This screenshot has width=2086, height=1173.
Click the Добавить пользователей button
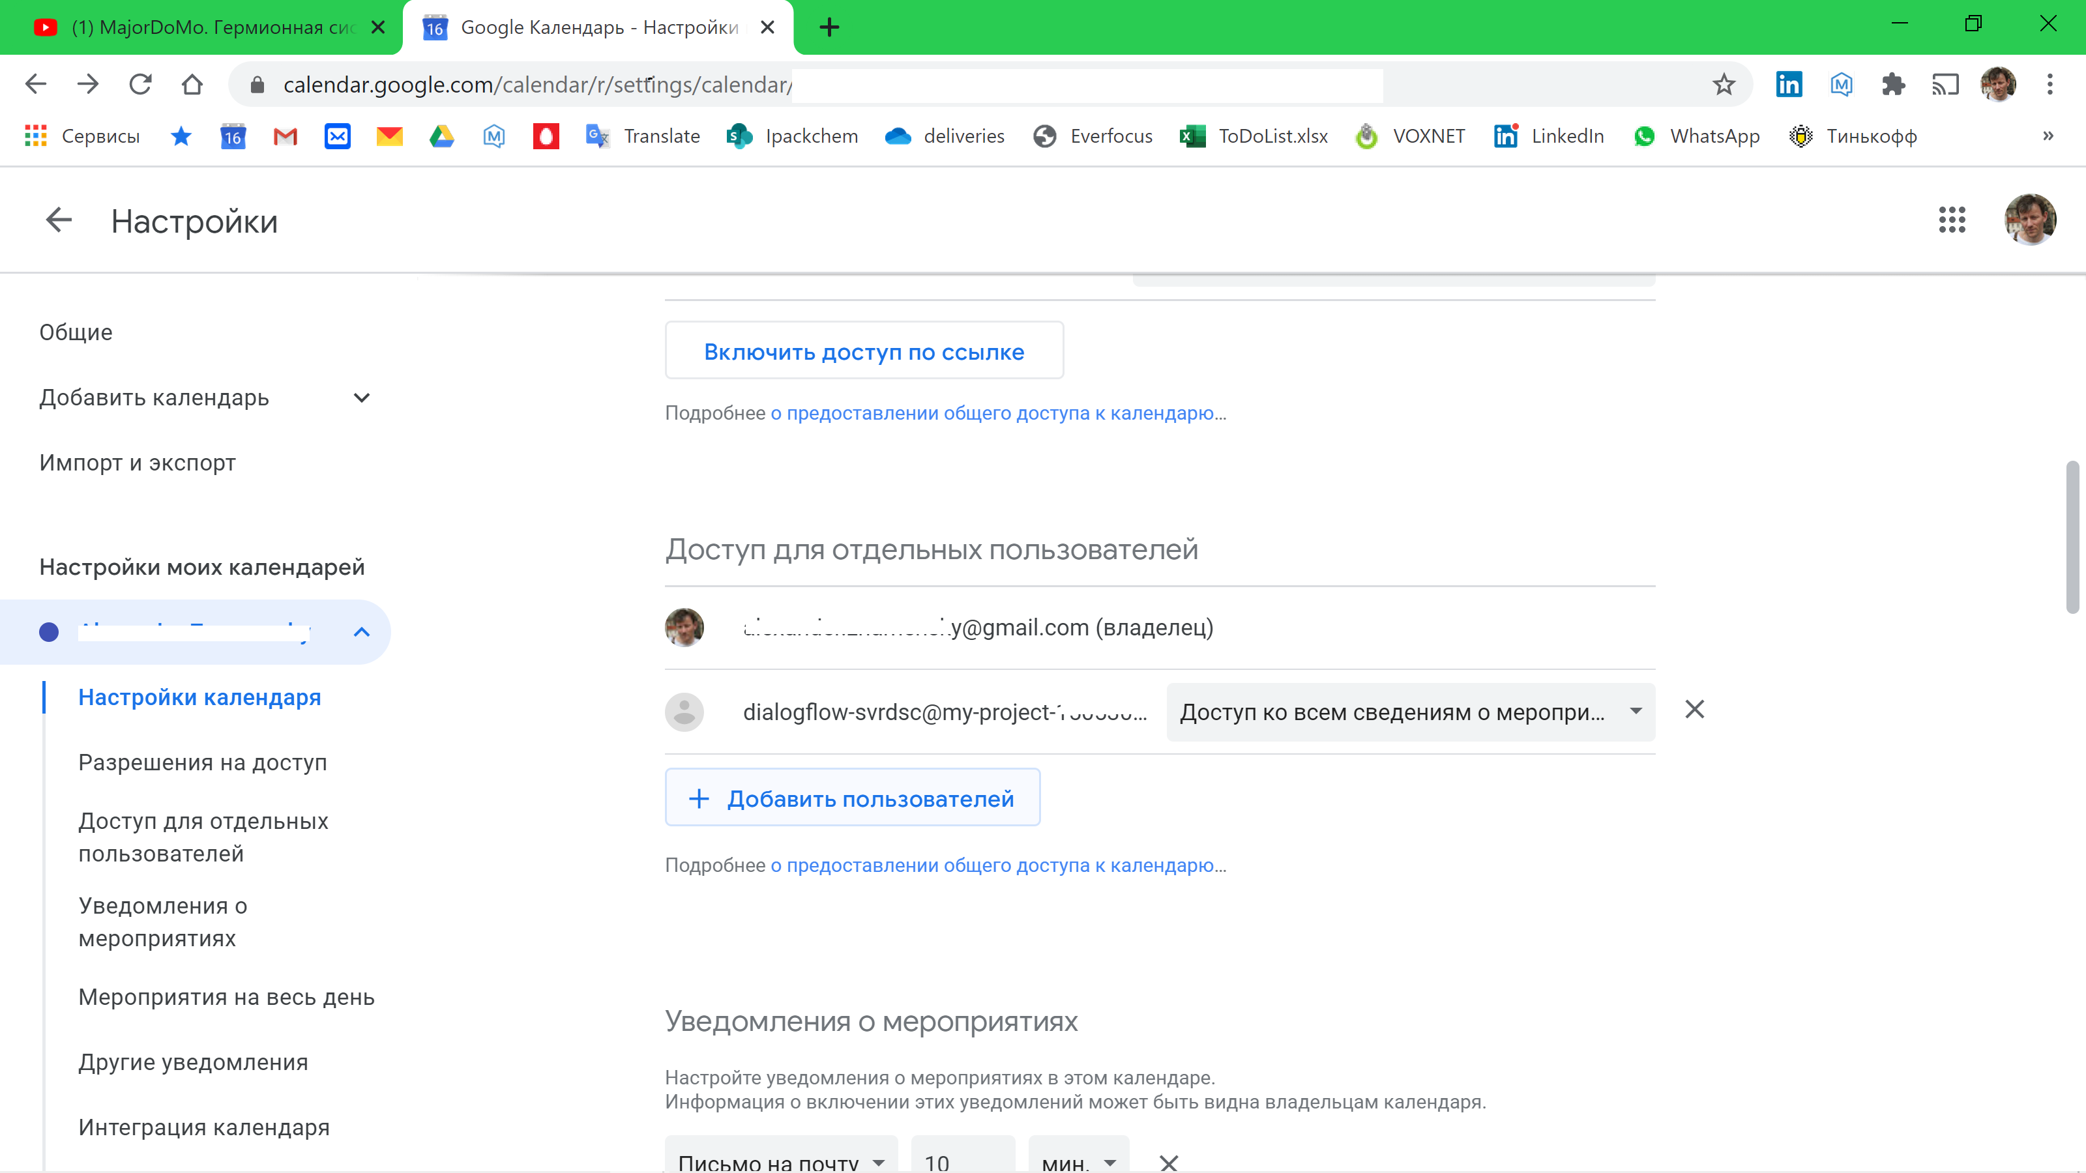point(852,798)
